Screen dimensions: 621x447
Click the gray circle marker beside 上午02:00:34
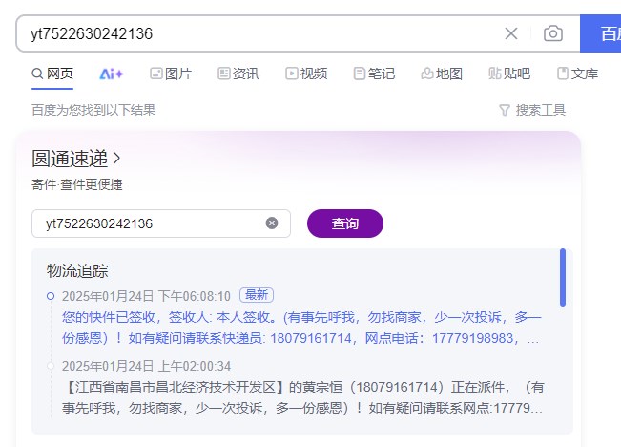[x=51, y=366]
